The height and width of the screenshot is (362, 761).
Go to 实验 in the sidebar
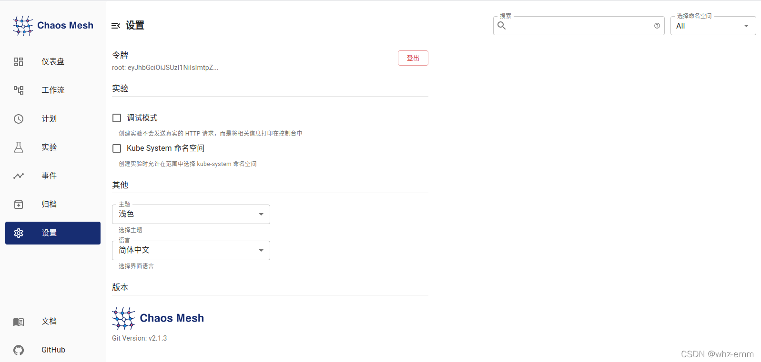pos(53,147)
